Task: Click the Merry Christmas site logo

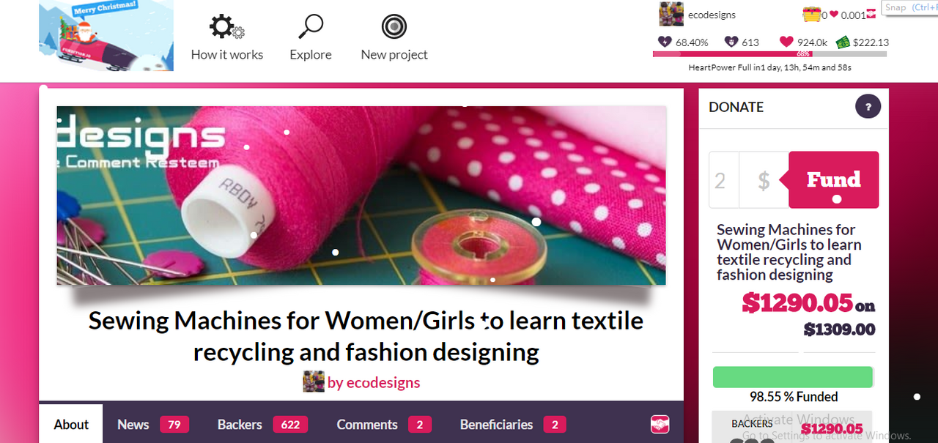Action: pos(106,35)
